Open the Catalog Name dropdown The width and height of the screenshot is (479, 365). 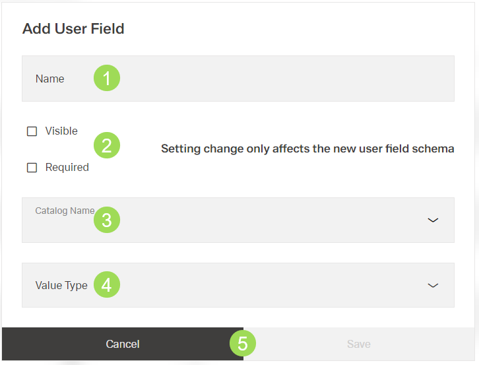click(264, 220)
